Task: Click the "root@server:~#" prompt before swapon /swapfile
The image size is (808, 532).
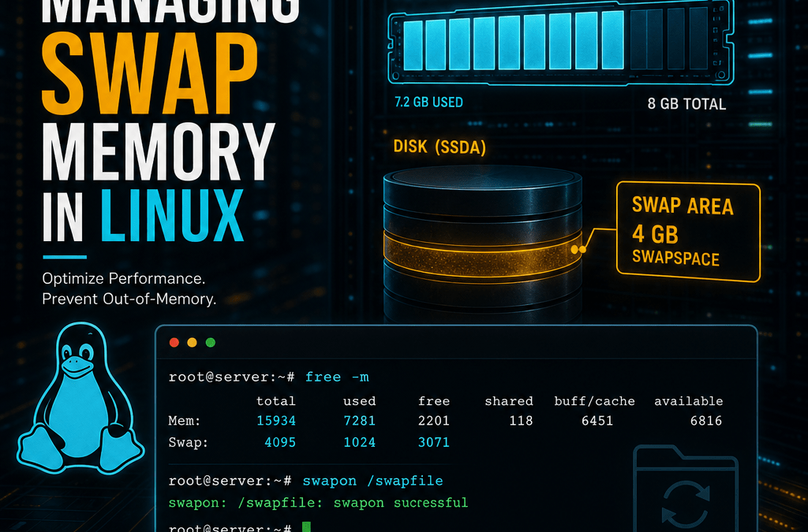Action: 230,481
